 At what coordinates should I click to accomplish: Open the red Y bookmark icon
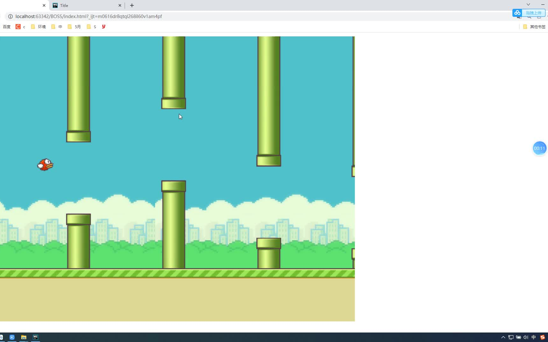pos(104,27)
